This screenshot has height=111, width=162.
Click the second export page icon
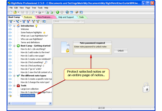coord(51,12)
